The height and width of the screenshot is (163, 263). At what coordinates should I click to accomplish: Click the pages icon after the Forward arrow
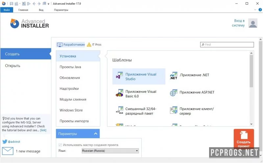[44, 3]
